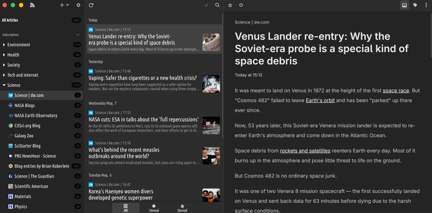Open the Vaping: Safer than cigarettes article
Image resolution: width=432 pixels, height=213 pixels.
click(154, 80)
